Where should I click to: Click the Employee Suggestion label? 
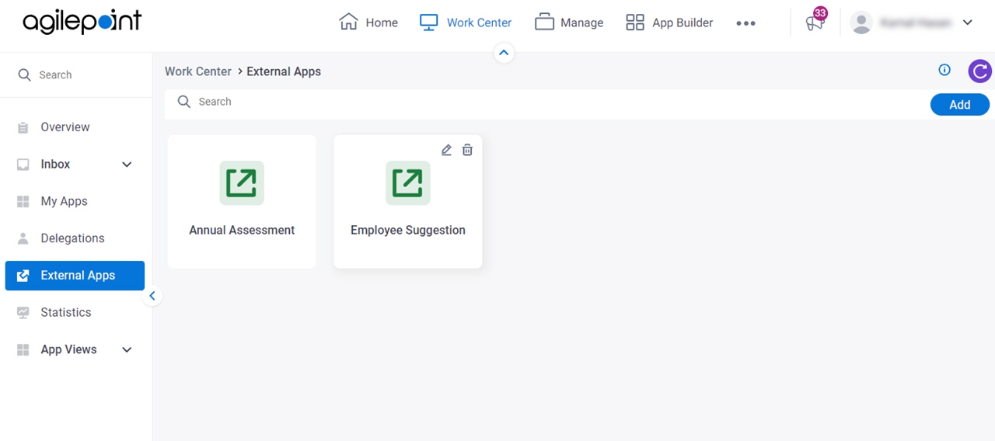(x=408, y=231)
